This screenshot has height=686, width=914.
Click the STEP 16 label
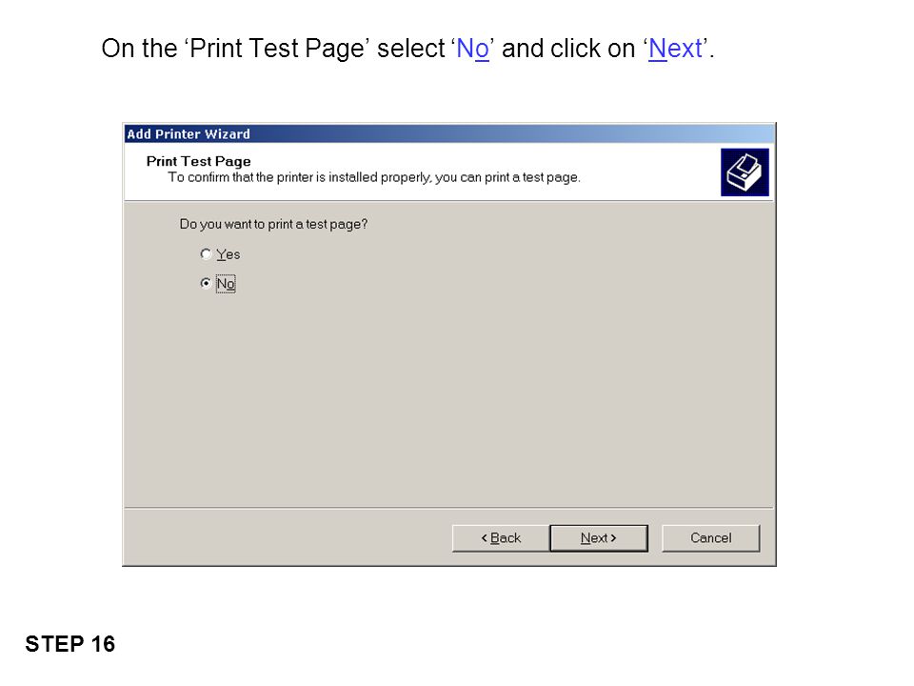pos(70,644)
